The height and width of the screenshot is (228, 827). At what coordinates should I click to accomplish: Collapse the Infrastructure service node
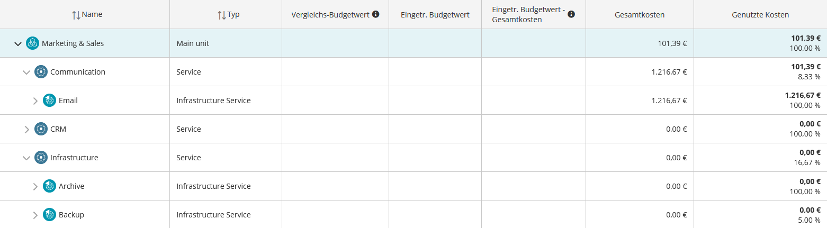tap(26, 158)
